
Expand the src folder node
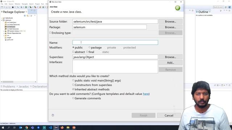pos(4,35)
